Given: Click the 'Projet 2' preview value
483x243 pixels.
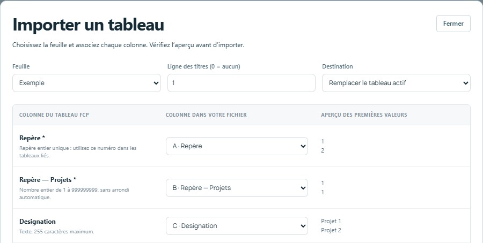Looking at the screenshot, I should pos(331,230).
